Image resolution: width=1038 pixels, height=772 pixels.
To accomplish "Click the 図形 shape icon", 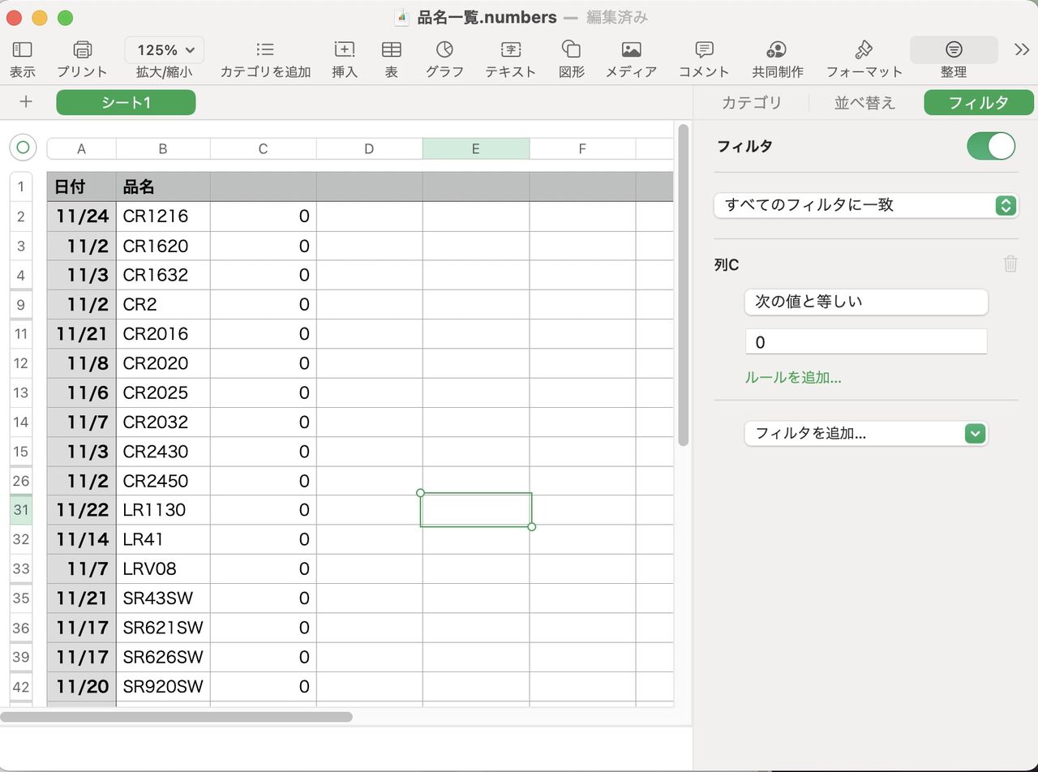I will click(572, 50).
